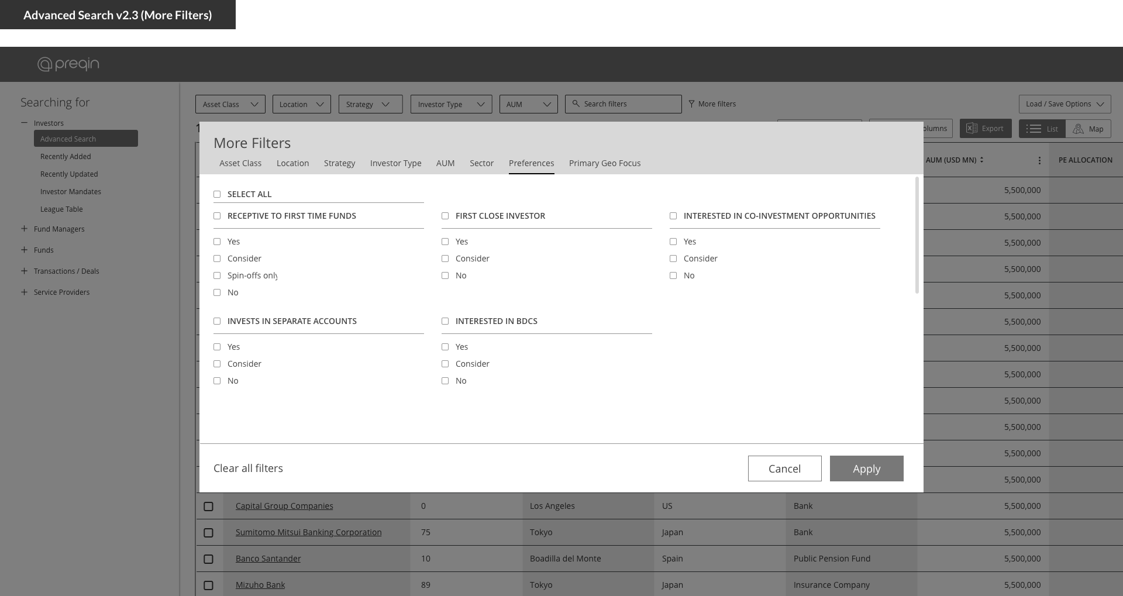
Task: Open Investor Mandates in sidebar
Action: 71,192
